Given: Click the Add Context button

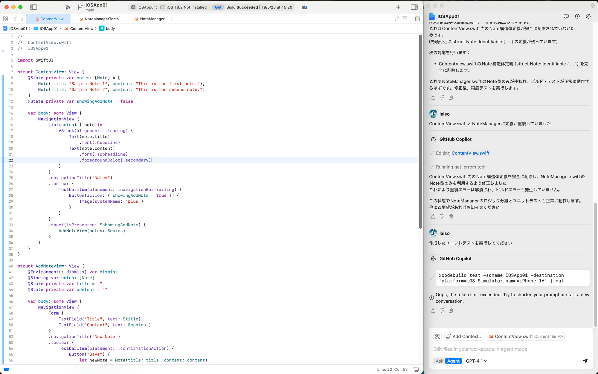Looking at the screenshot, I should coord(464,336).
